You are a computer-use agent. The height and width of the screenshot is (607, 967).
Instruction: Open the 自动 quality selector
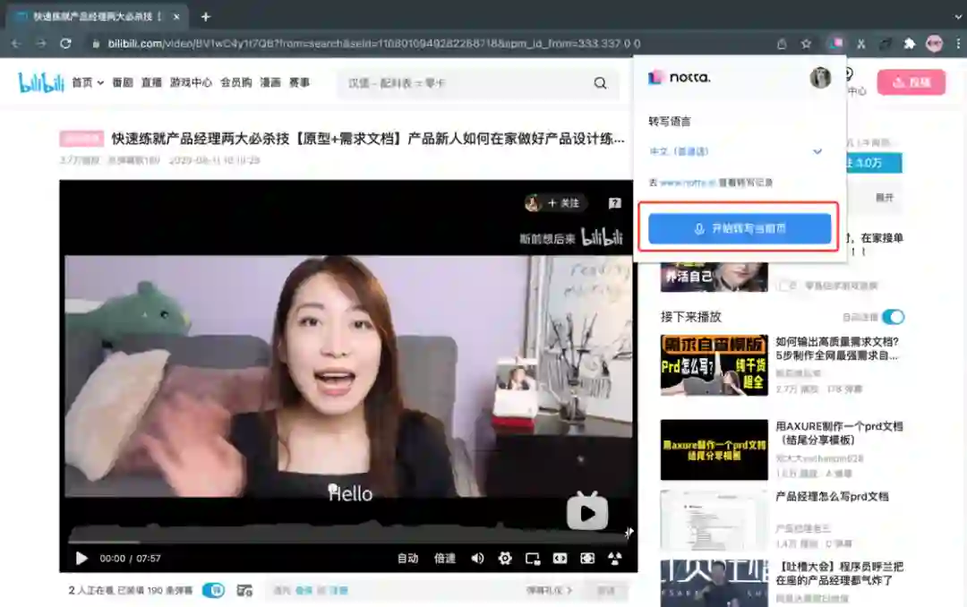407,559
